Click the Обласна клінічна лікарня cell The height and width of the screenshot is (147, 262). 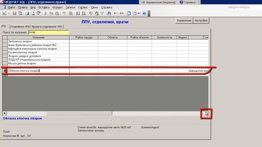pos(38,71)
